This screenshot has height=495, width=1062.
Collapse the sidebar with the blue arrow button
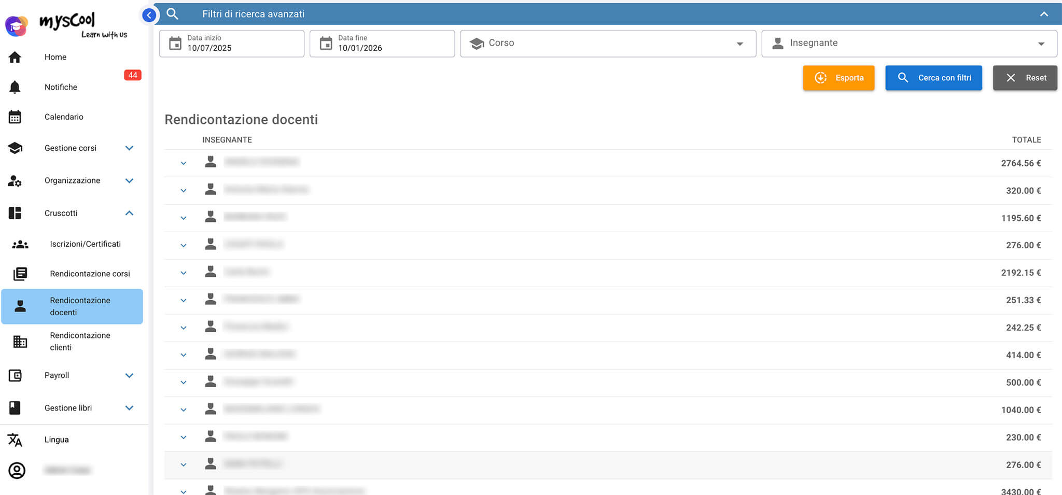pos(149,15)
